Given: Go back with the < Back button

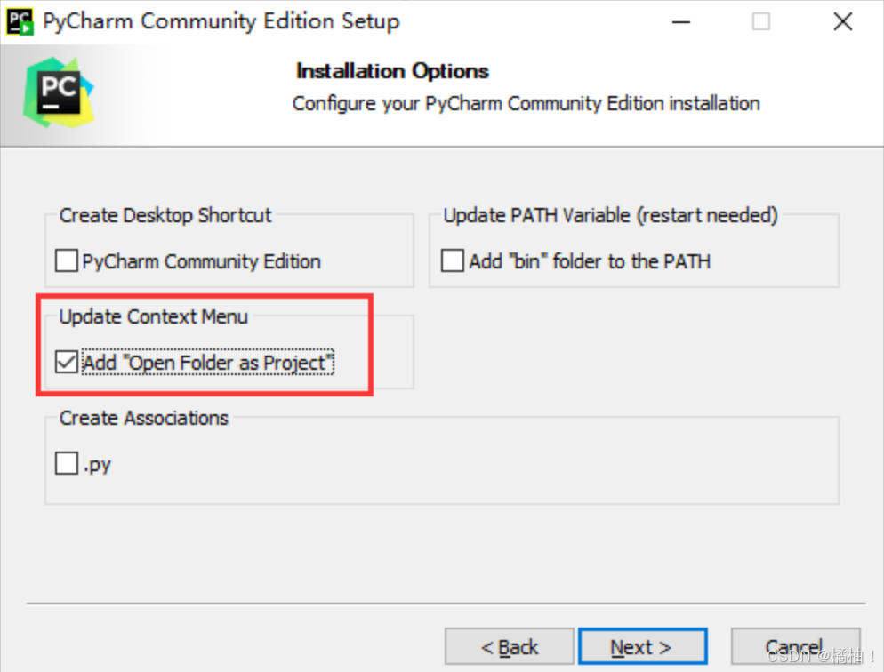Looking at the screenshot, I should (x=509, y=646).
